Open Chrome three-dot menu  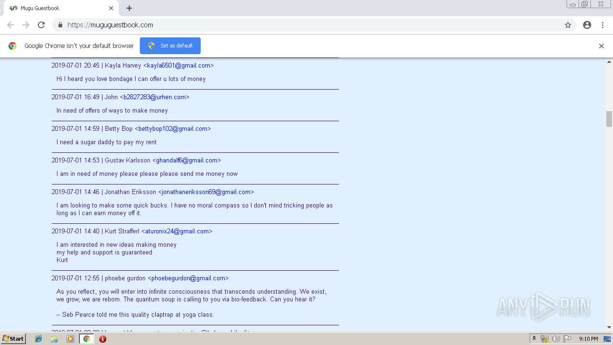click(x=602, y=25)
